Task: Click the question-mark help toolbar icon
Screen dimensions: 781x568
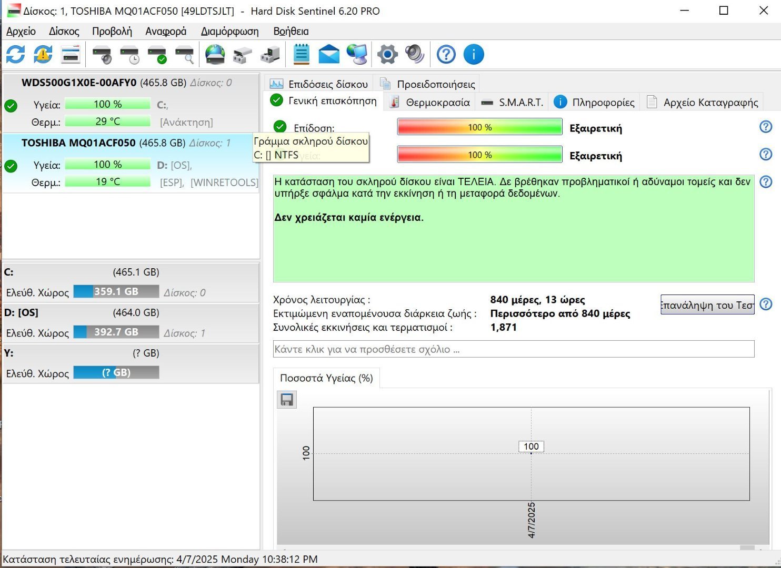Action: (x=446, y=54)
